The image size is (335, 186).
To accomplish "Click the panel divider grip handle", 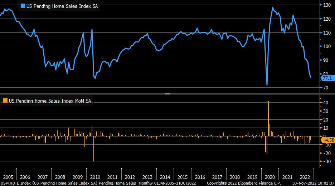I will (x=167, y=94).
